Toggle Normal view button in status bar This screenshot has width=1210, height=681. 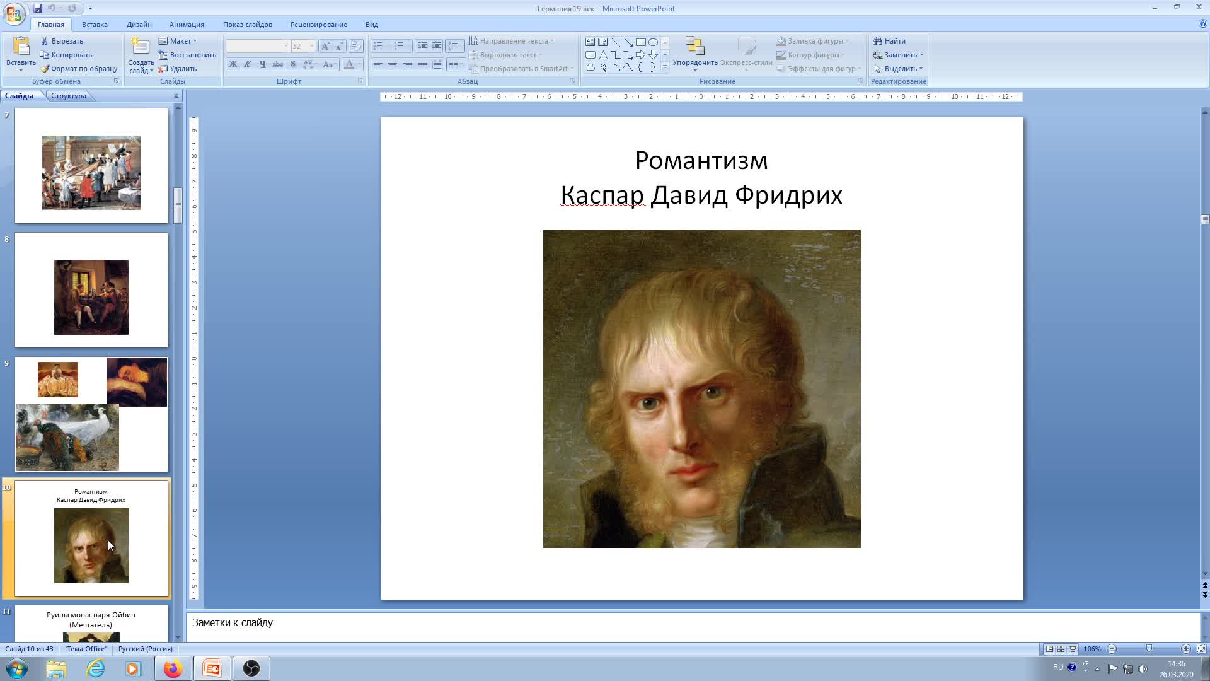tap(1049, 649)
